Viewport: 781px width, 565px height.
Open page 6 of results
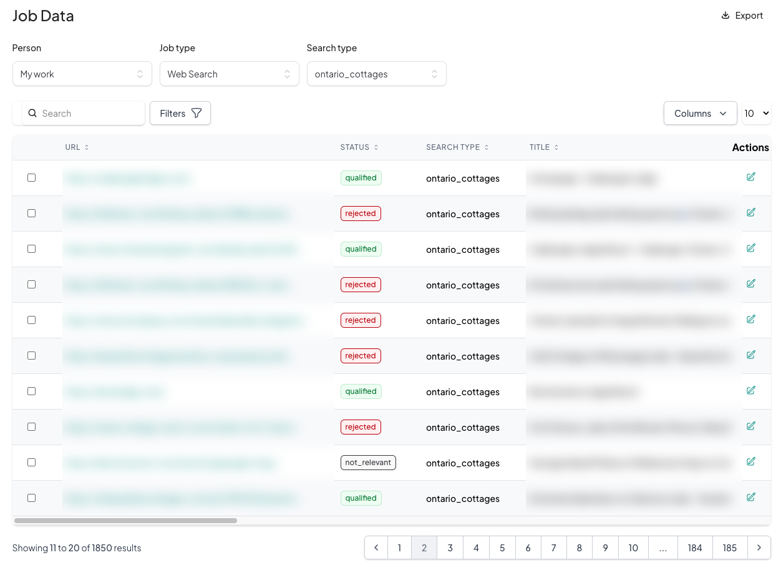[x=528, y=548]
